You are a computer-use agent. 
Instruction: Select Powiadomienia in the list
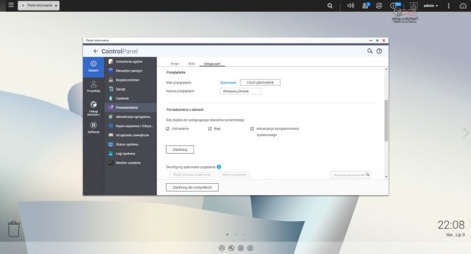click(x=131, y=107)
